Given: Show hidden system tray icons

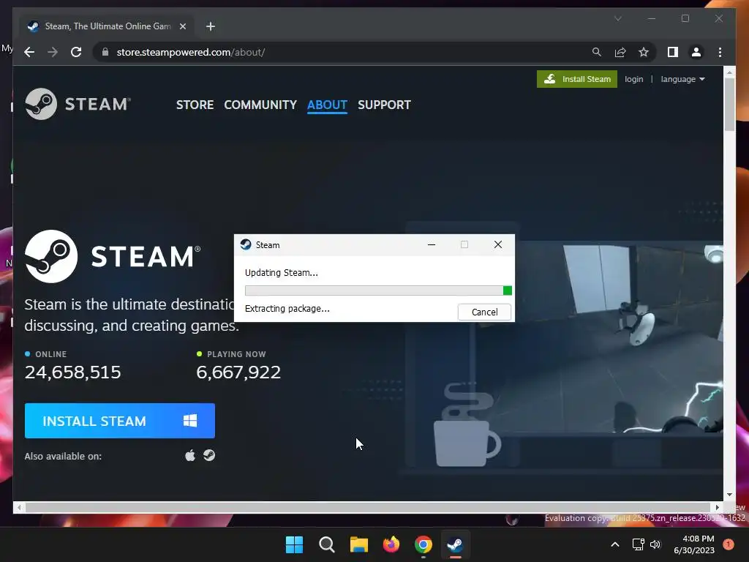Looking at the screenshot, I should tap(615, 544).
